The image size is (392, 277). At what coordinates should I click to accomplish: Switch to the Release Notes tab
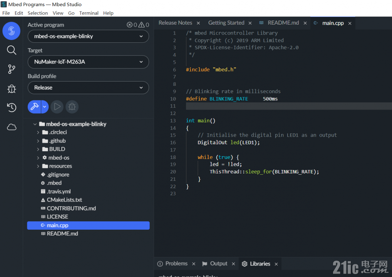tap(175, 23)
